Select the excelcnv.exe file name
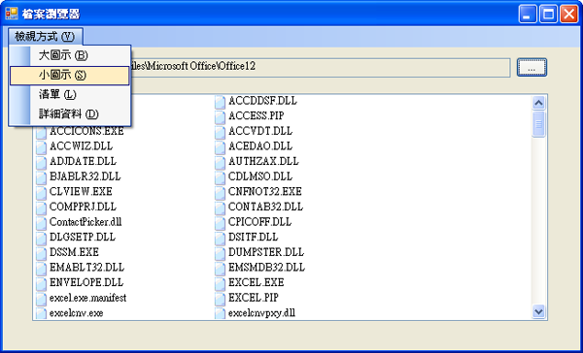The width and height of the screenshot is (583, 353). pyautogui.click(x=76, y=313)
